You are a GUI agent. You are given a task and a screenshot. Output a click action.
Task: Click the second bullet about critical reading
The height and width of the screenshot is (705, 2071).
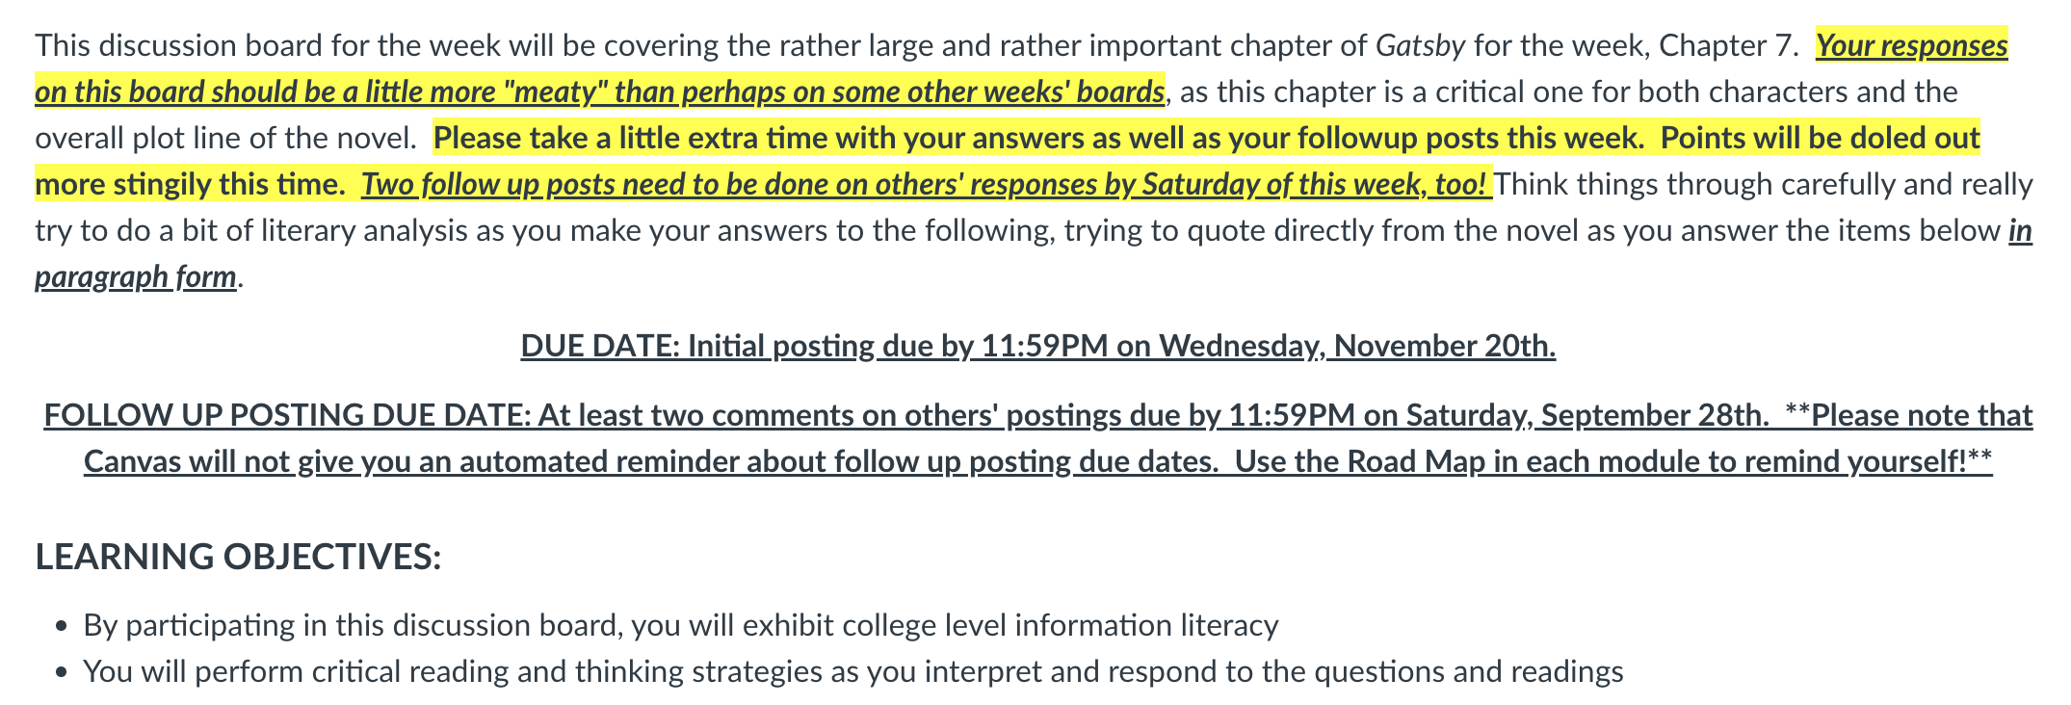(x=853, y=671)
